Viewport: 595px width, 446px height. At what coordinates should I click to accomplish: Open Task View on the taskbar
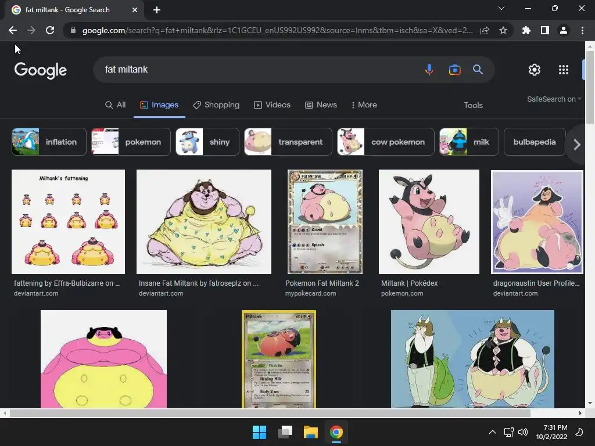285,432
